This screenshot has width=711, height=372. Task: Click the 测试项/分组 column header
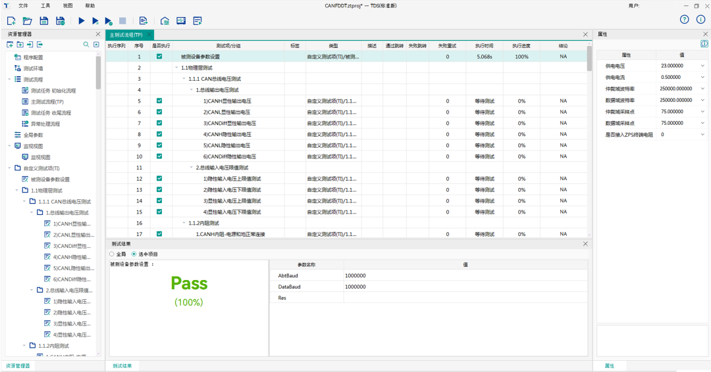[228, 46]
